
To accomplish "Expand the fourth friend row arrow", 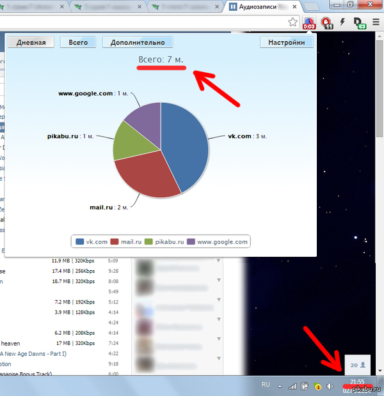I will 218,319.
